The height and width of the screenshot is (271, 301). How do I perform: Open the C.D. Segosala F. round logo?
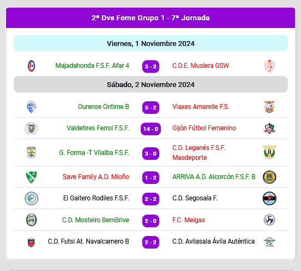click(x=269, y=198)
